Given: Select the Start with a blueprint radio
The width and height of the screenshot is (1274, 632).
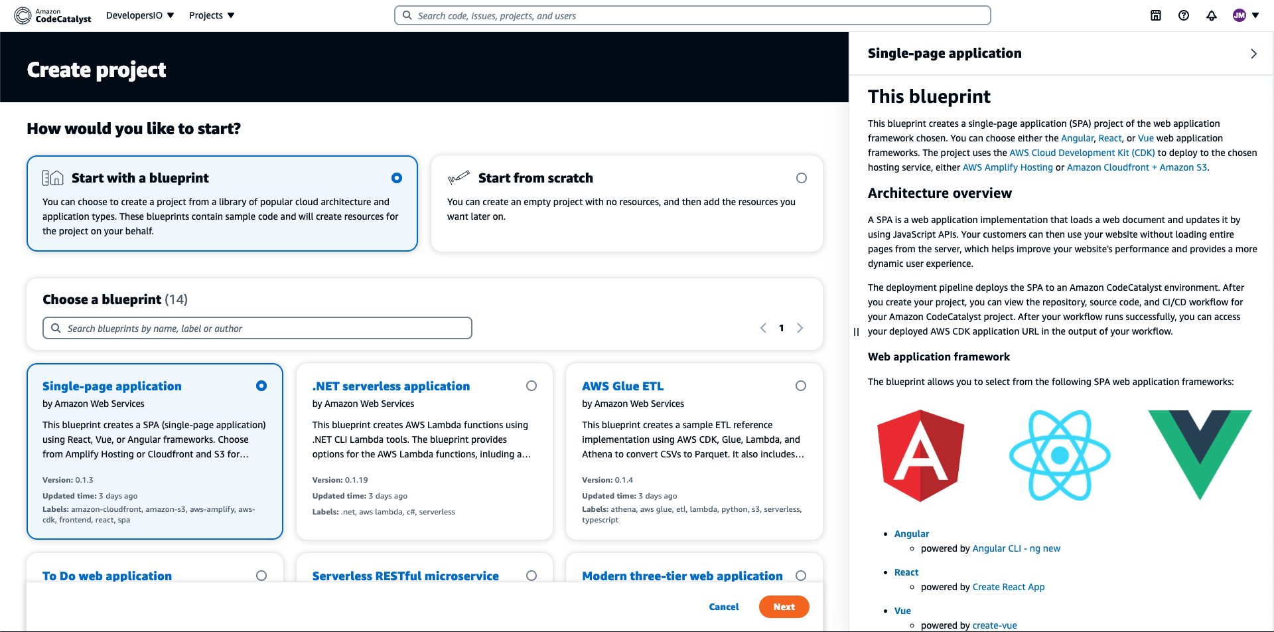Looking at the screenshot, I should tap(397, 178).
